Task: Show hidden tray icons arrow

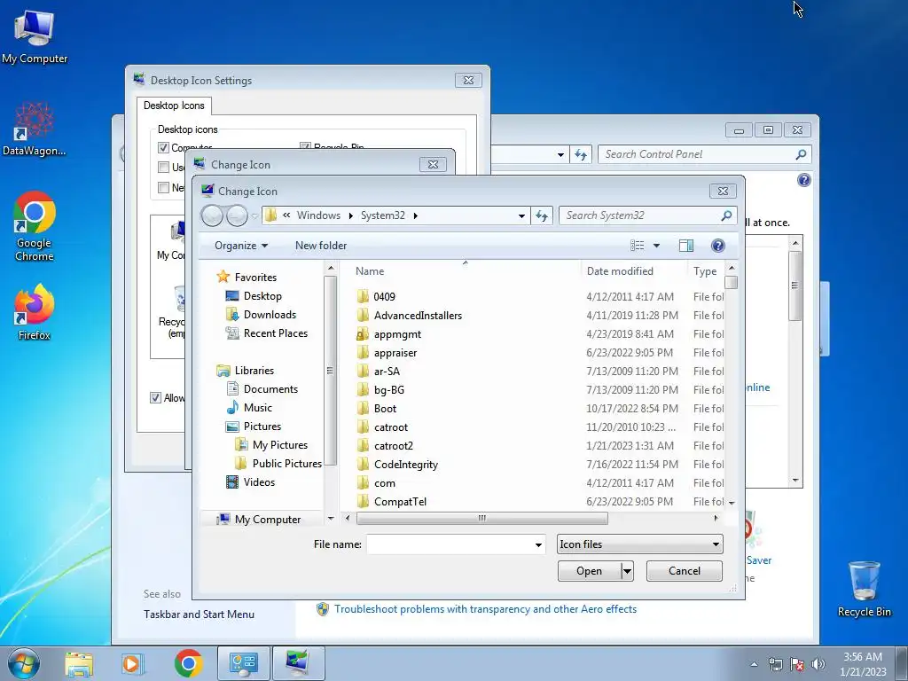Action: 754,664
